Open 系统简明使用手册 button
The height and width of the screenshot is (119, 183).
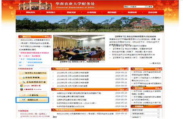(x=33, y=82)
